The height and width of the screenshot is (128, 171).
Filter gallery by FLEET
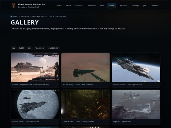(x=22, y=48)
